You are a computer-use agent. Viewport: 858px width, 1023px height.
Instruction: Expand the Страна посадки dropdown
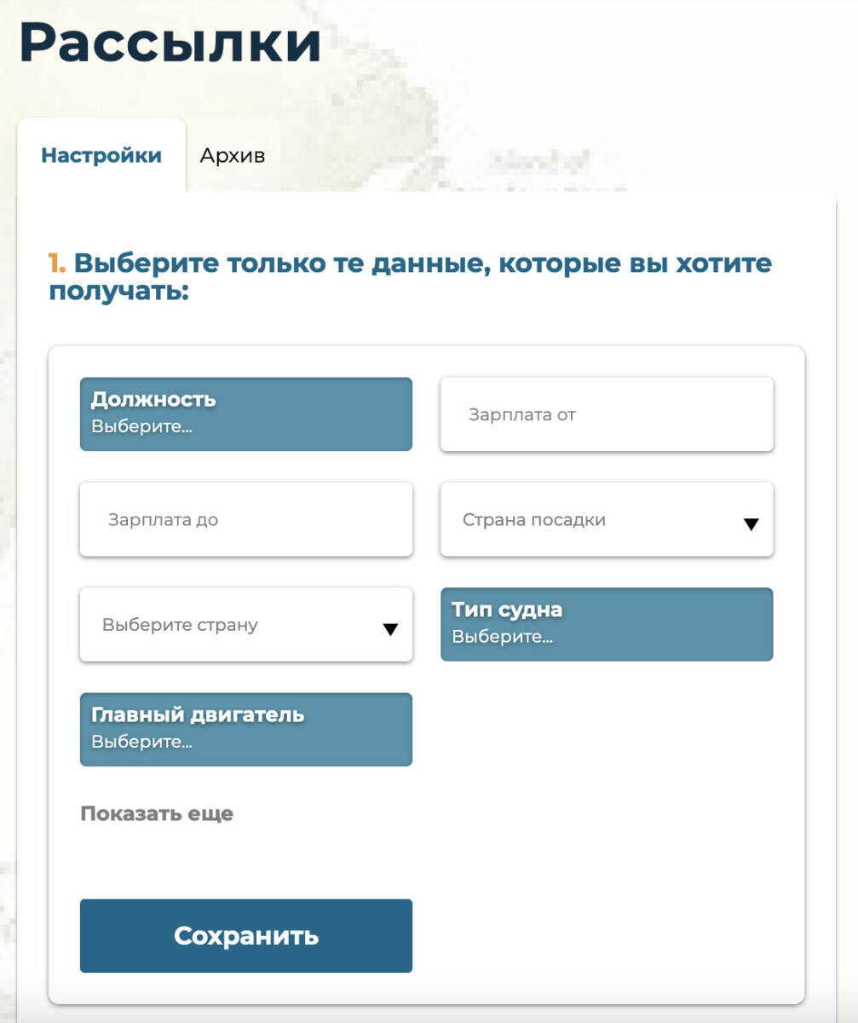click(607, 519)
